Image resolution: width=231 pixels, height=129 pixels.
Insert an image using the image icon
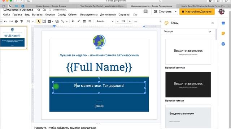[49, 21]
